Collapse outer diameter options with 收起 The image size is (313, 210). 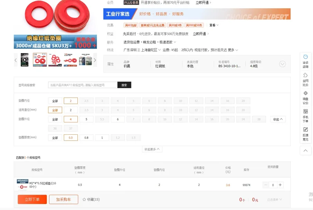coord(278,119)
